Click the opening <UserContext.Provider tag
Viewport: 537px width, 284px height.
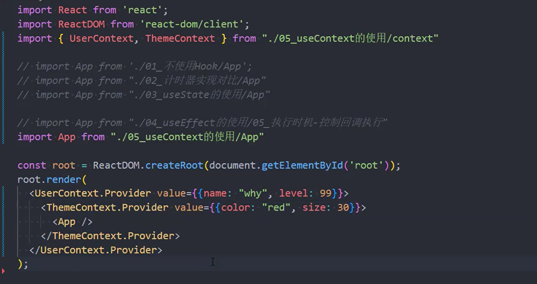90,193
